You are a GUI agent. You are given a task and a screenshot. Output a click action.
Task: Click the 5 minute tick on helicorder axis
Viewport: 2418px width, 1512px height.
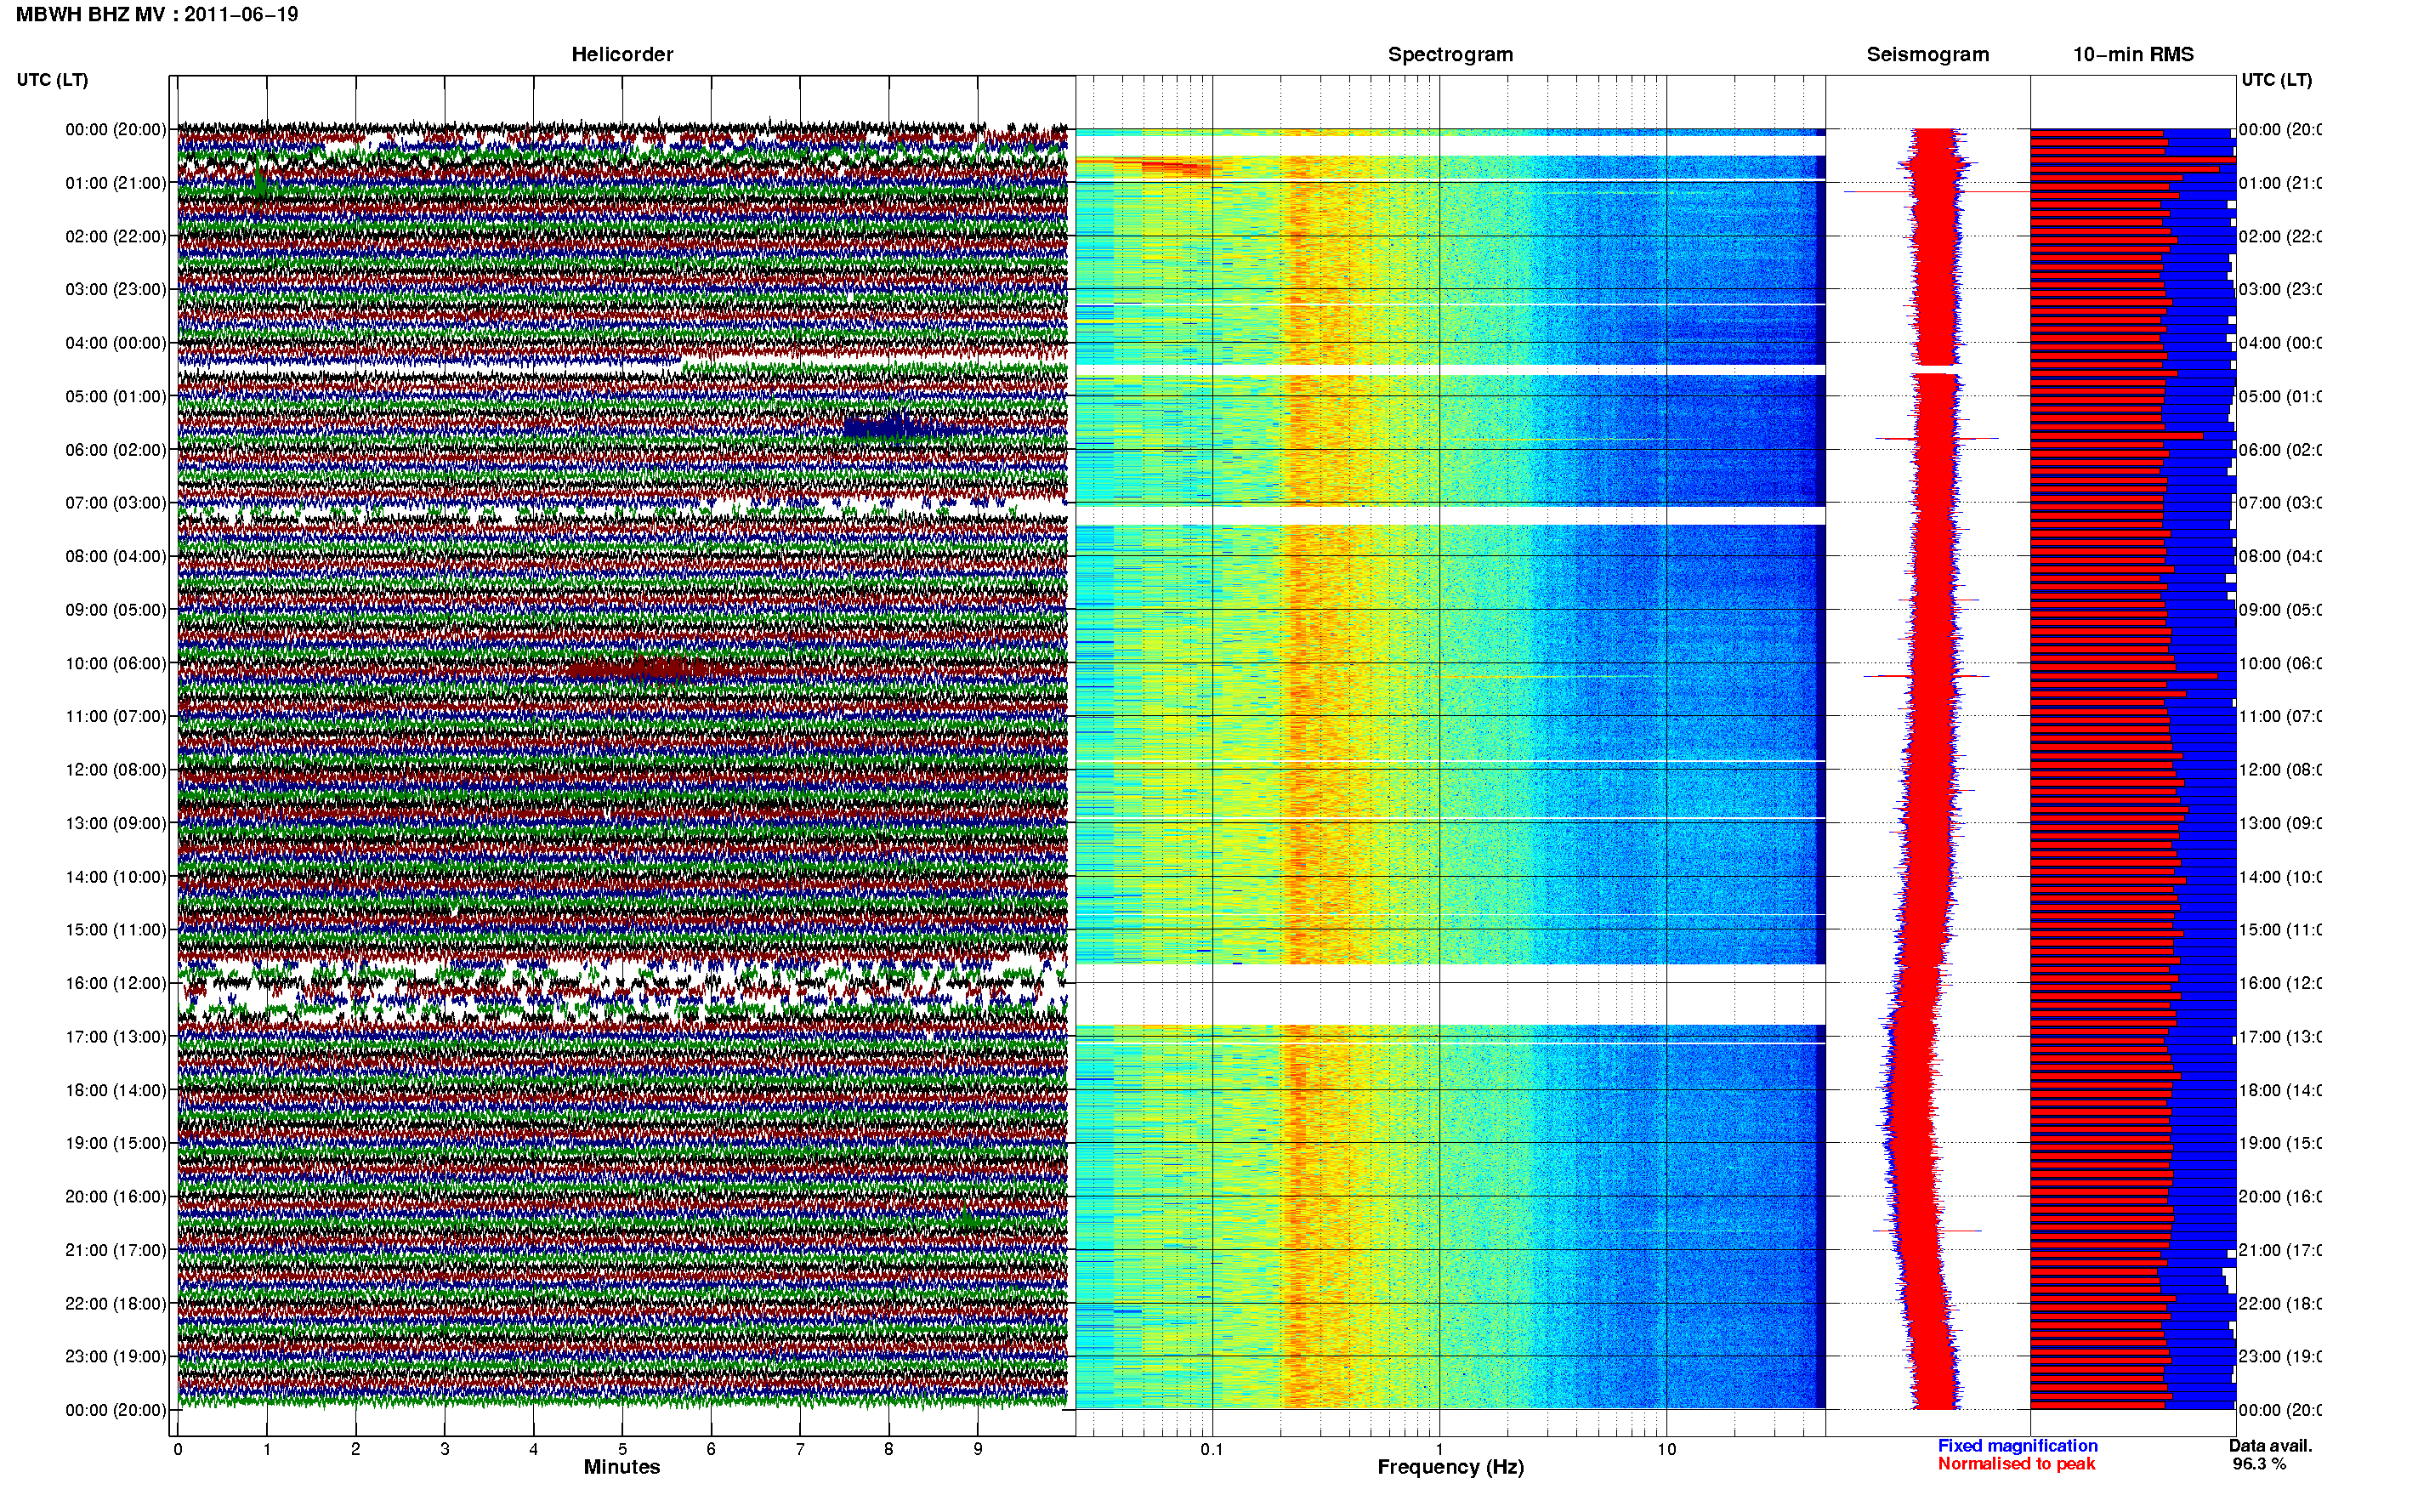coord(622,1449)
